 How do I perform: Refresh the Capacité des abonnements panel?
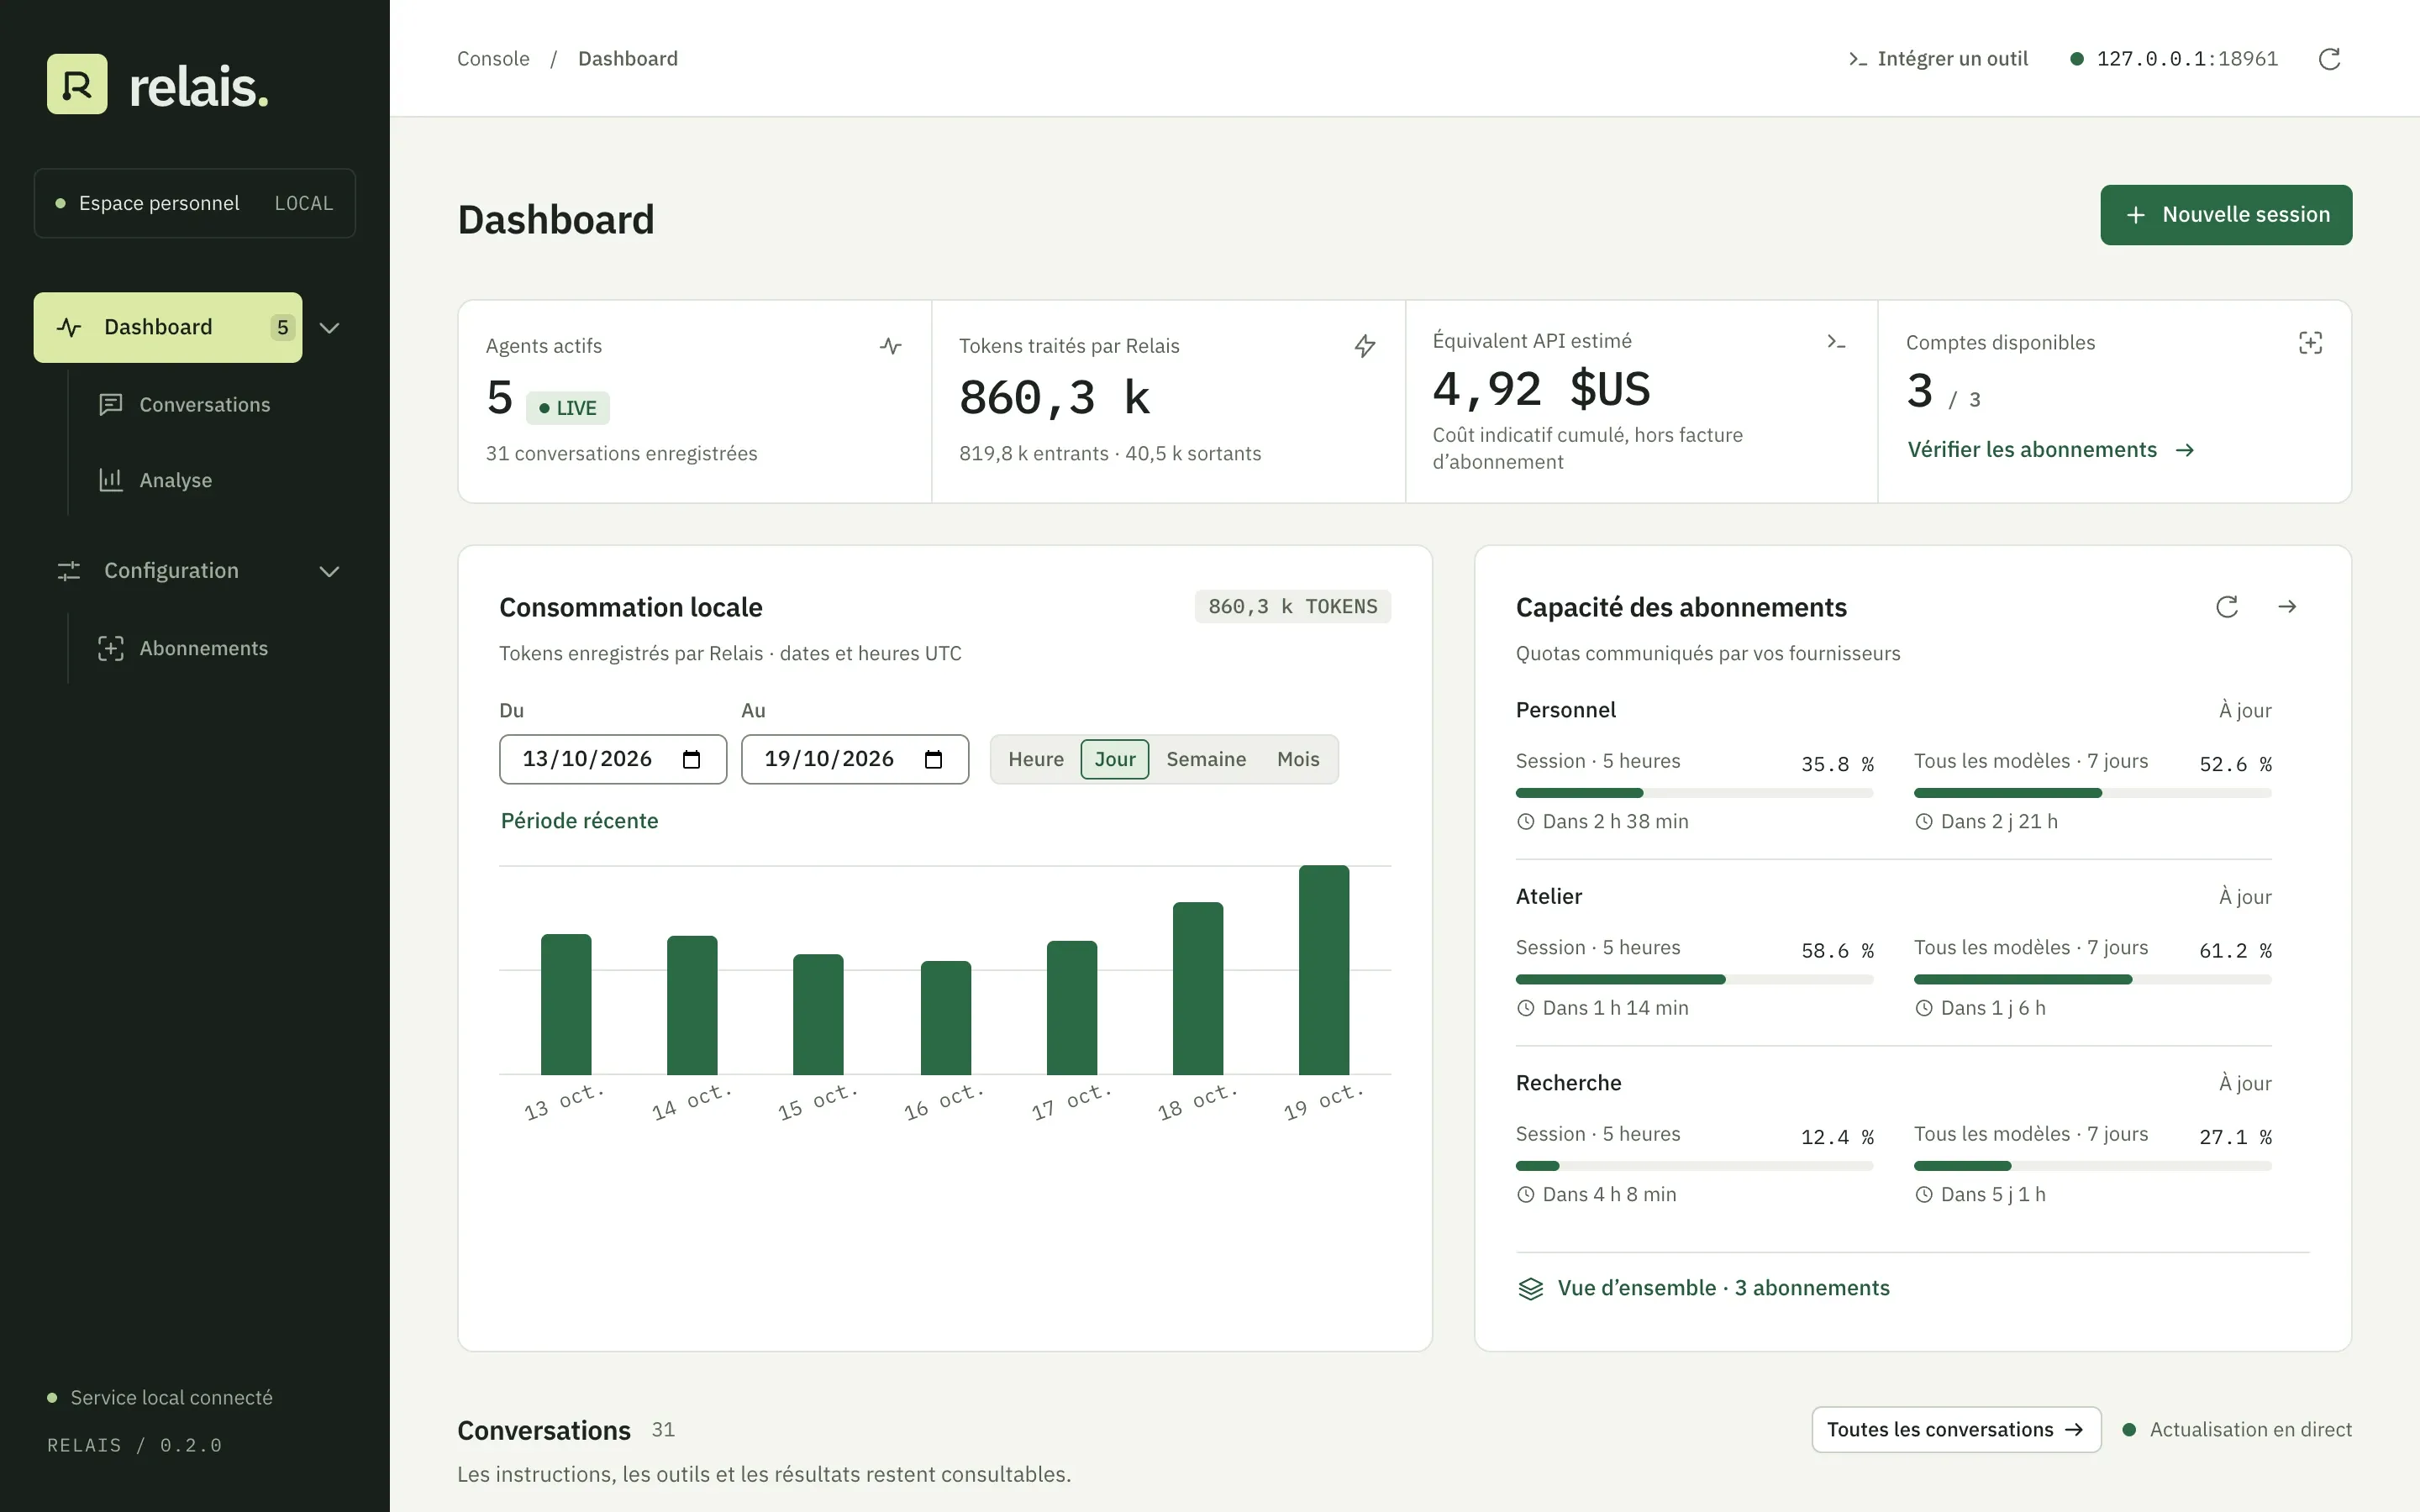(x=2227, y=607)
